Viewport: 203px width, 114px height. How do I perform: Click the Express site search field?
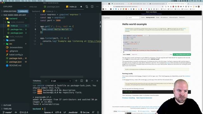point(133,18)
